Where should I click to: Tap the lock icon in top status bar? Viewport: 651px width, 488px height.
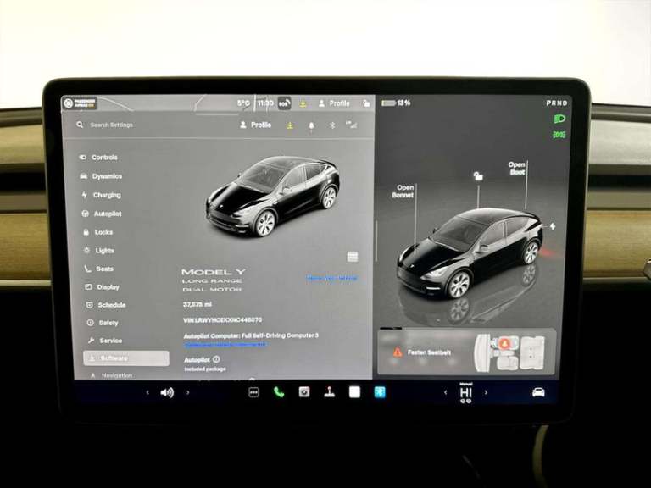point(366,103)
